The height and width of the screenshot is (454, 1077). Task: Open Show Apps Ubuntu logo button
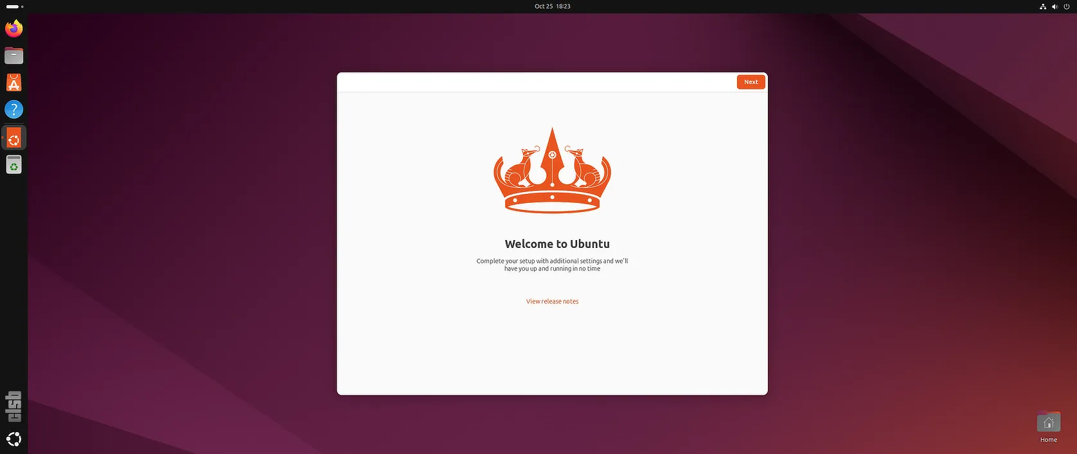pyautogui.click(x=13, y=439)
